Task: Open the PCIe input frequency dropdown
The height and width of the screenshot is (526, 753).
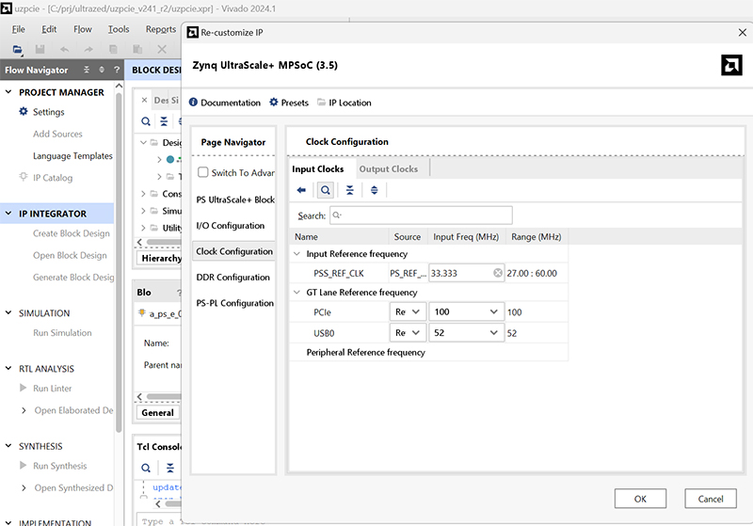Action: tap(493, 311)
